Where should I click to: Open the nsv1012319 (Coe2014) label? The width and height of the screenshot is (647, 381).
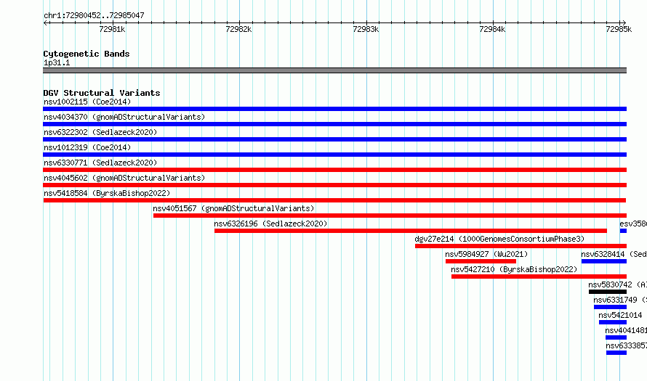[87, 147]
